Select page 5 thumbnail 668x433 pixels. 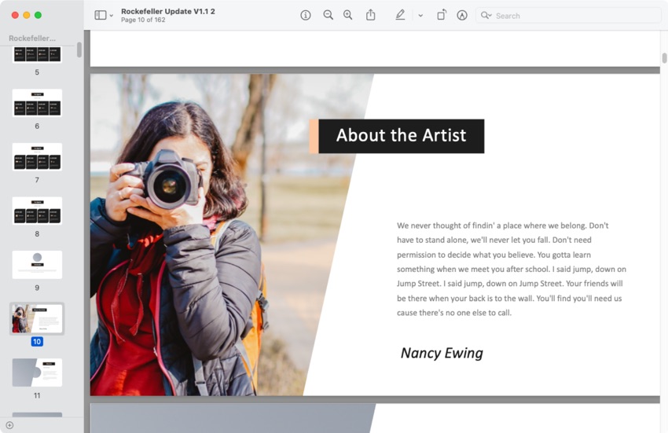37,54
